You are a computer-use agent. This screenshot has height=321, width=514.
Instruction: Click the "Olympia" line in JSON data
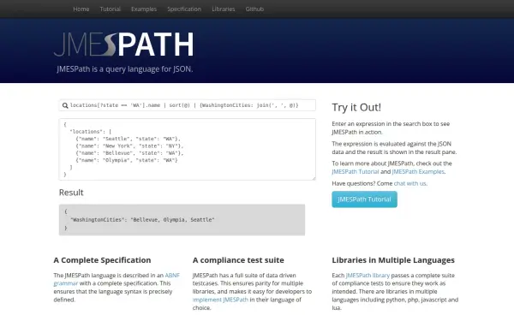pyautogui.click(x=127, y=161)
